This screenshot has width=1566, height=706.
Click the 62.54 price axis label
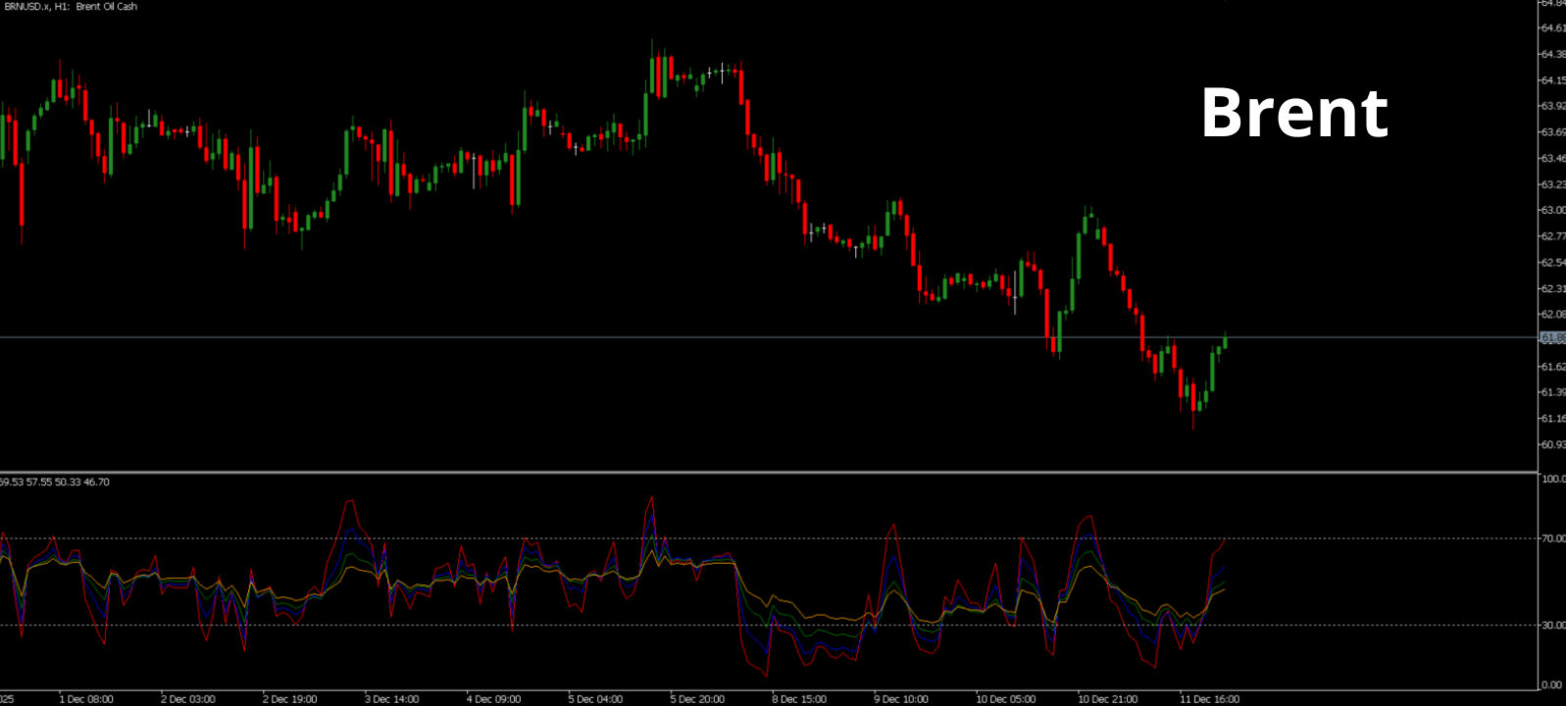click(1553, 263)
